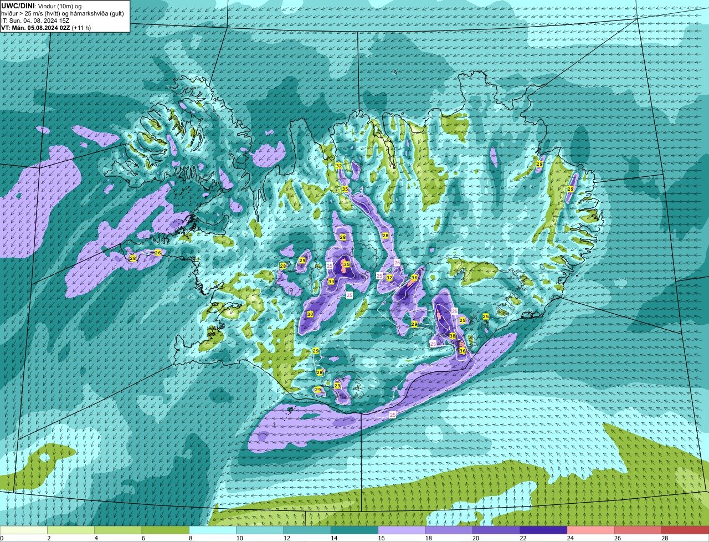Viewport: 709px width, 542px height.
Task: Pick the legend swatch between 2 and 4
Action: (x=71, y=530)
